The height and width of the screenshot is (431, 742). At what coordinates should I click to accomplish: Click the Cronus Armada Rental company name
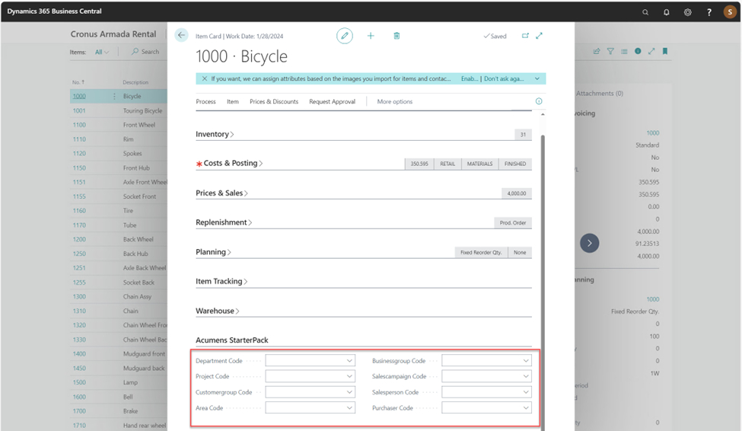coord(113,34)
